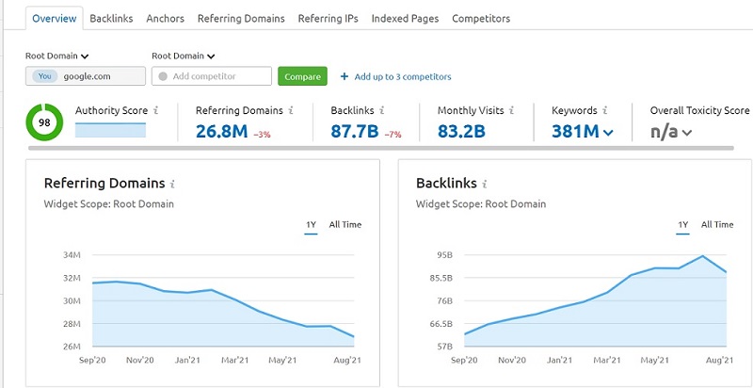Select 1Y range in Backlinks chart
The height and width of the screenshot is (388, 753).
coord(683,225)
